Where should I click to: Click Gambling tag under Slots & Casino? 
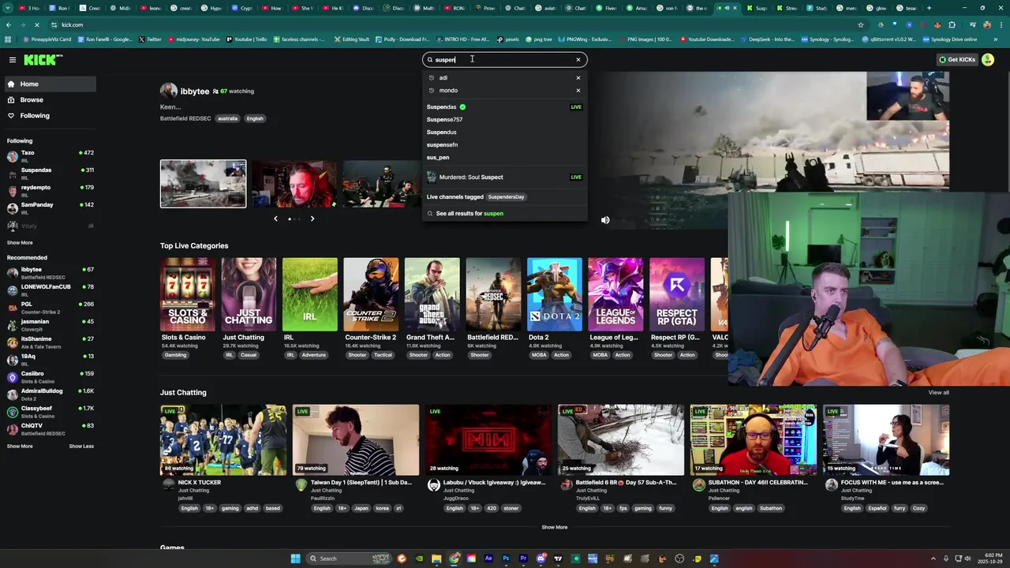click(x=175, y=355)
